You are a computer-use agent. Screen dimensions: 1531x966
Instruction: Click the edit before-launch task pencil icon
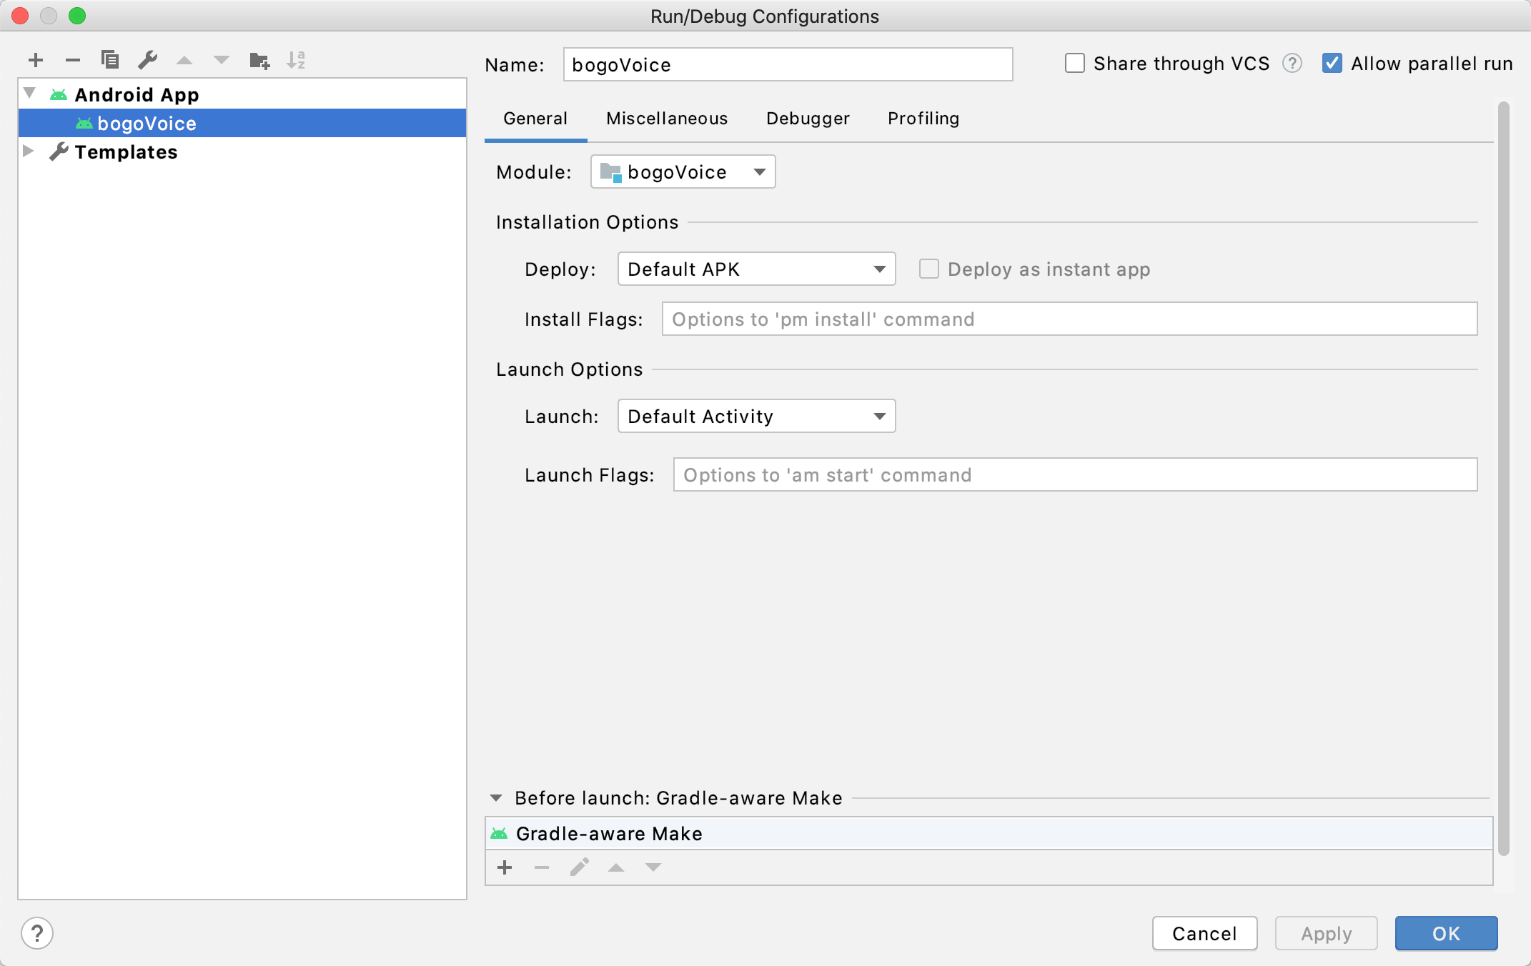pos(579,867)
